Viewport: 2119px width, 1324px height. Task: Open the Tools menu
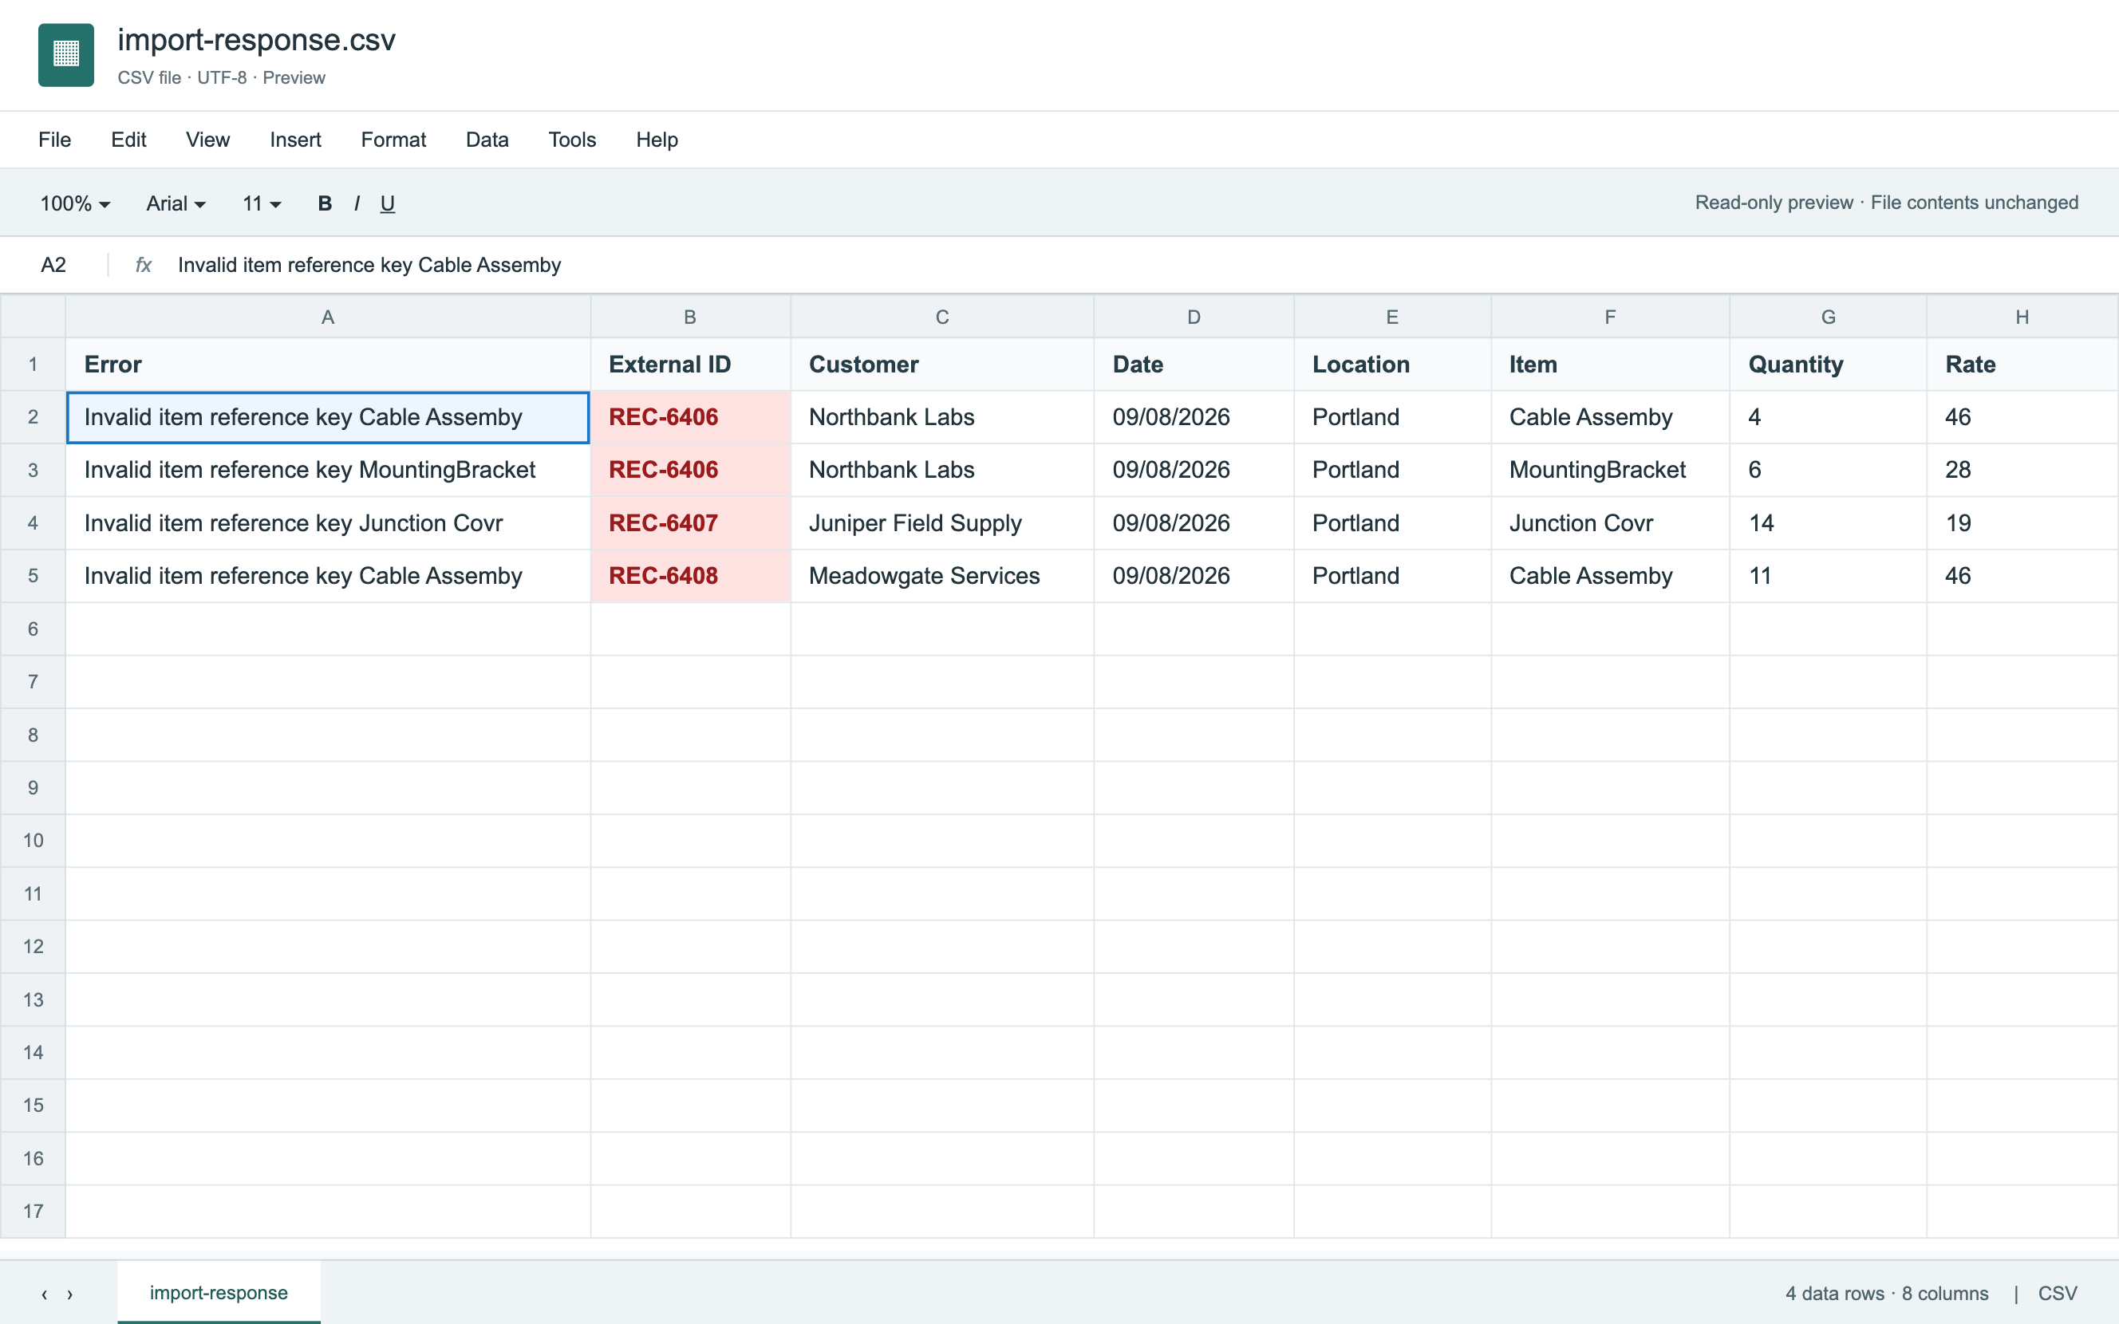coord(572,140)
